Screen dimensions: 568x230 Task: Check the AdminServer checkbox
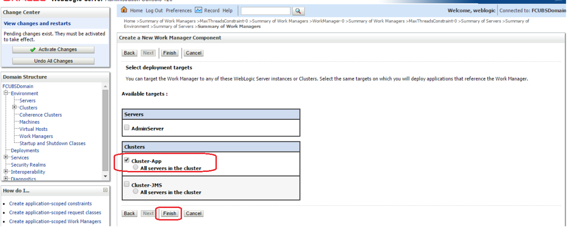click(x=127, y=128)
